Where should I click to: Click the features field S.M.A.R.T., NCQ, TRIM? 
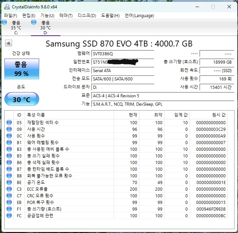click(163, 104)
